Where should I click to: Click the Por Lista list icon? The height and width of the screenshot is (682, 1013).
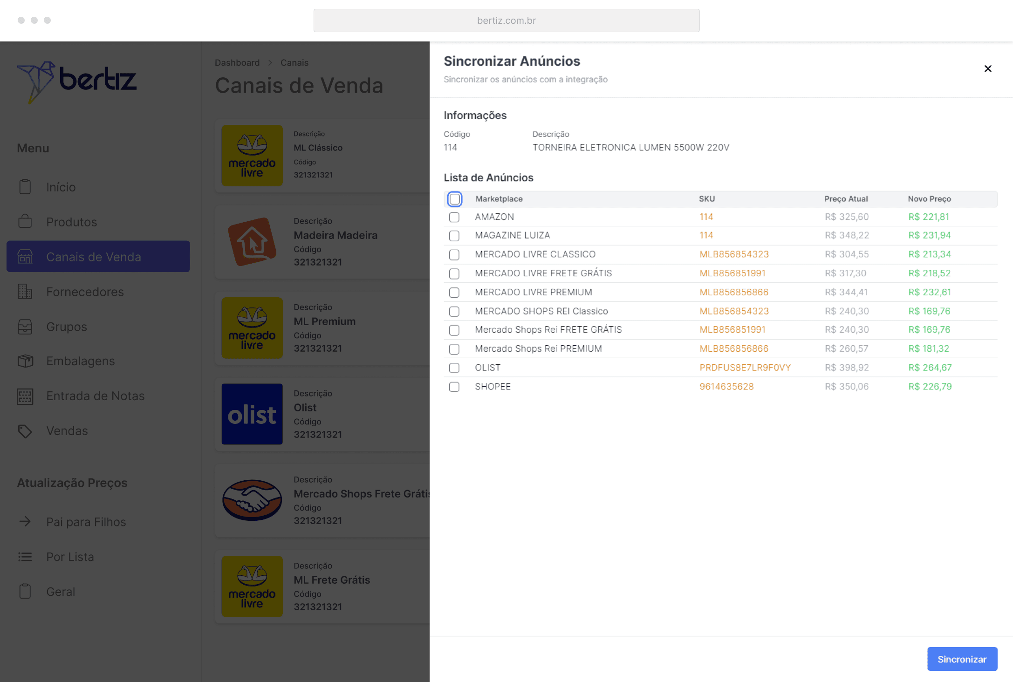pos(25,557)
